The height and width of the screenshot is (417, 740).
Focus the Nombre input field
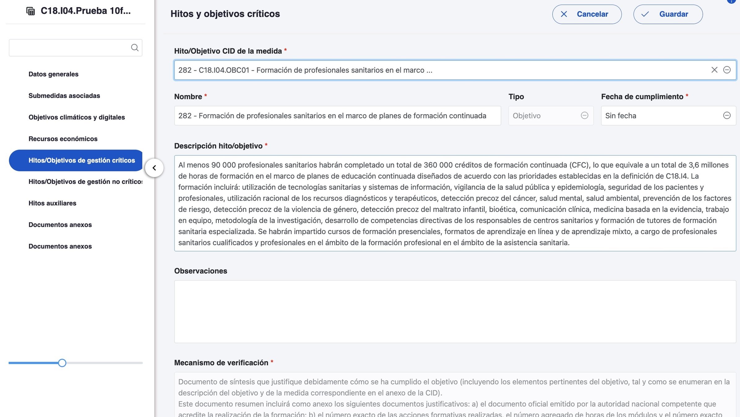point(337,116)
